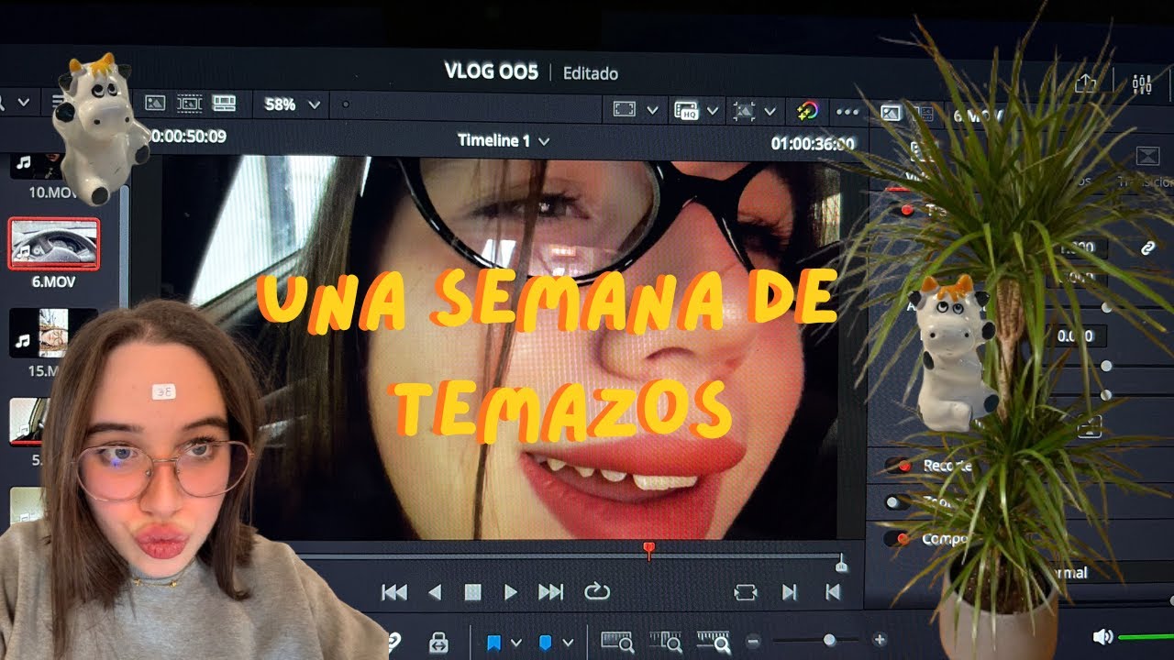Stop playback in the viewer
The width and height of the screenshot is (1174, 660).
click(472, 592)
